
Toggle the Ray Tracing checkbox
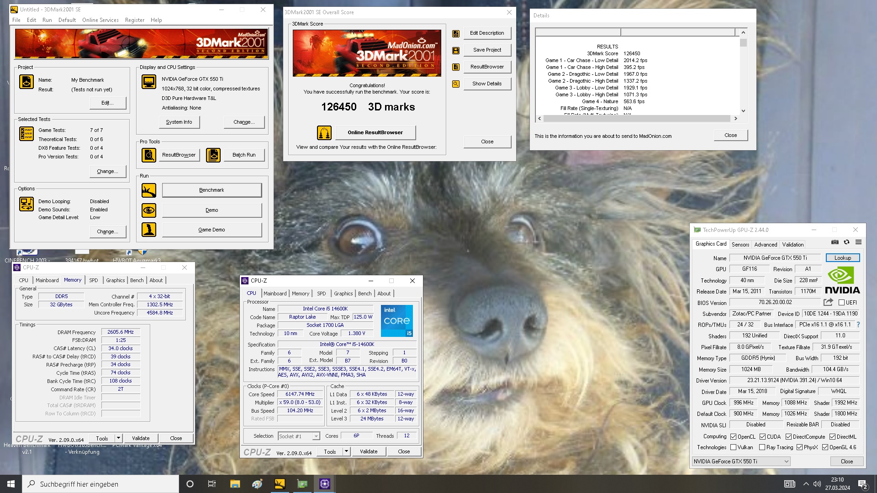pyautogui.click(x=762, y=447)
